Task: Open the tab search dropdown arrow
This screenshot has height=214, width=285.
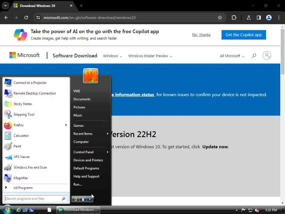Action: point(6,6)
